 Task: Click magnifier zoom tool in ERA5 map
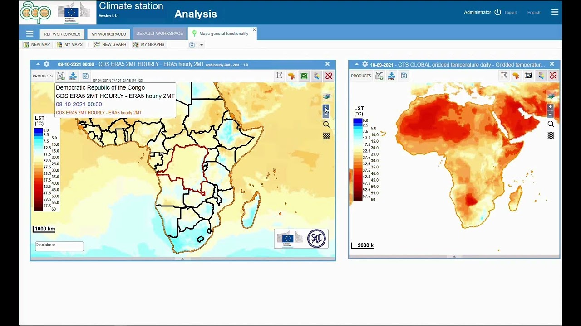(326, 125)
